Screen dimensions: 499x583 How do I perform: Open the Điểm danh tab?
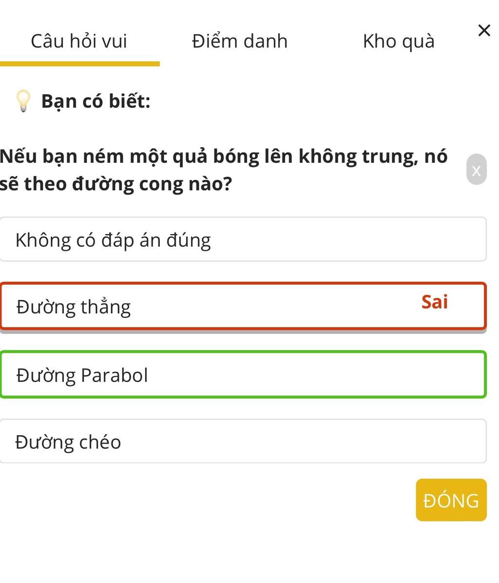(x=240, y=41)
